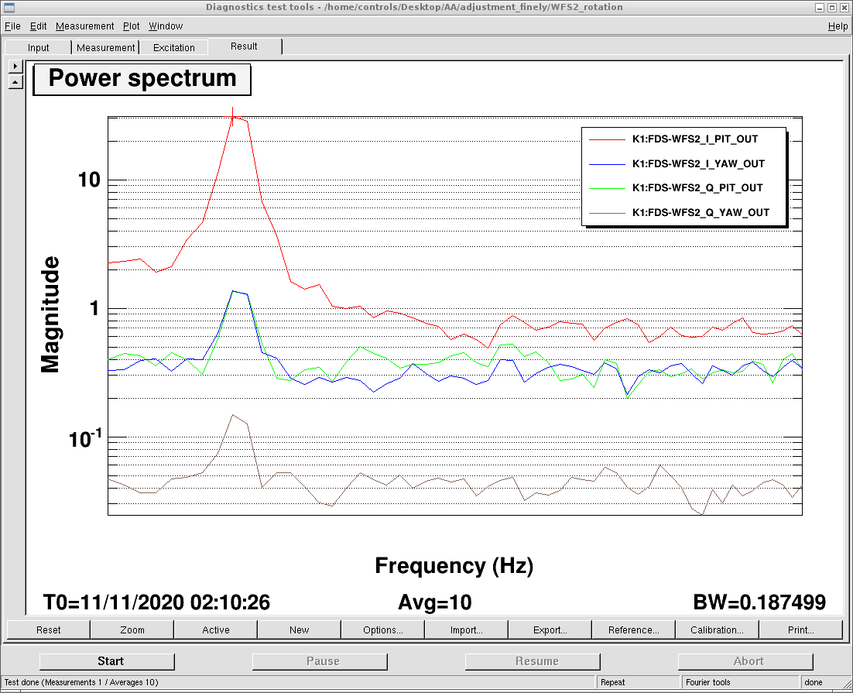Click the Active button

point(216,630)
